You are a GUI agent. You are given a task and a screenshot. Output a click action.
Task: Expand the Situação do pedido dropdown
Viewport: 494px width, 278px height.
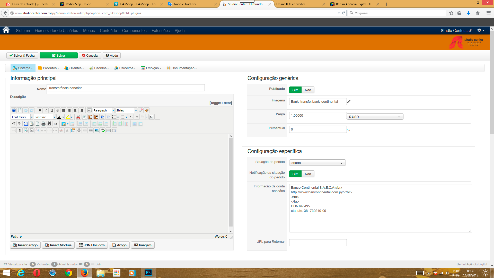[x=317, y=163]
